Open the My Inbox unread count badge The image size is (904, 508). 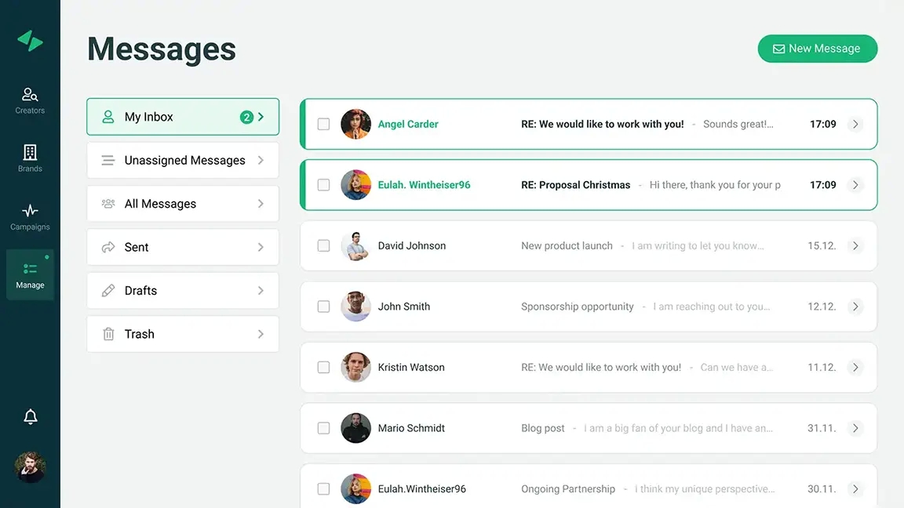pos(246,117)
